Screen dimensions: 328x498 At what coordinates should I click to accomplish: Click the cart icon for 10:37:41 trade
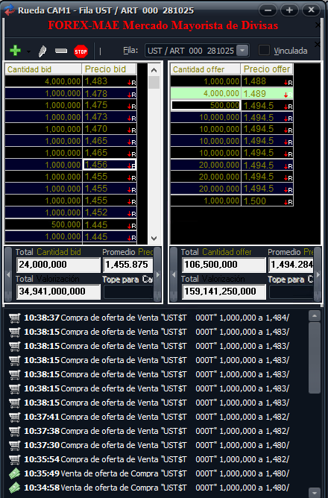point(15,417)
